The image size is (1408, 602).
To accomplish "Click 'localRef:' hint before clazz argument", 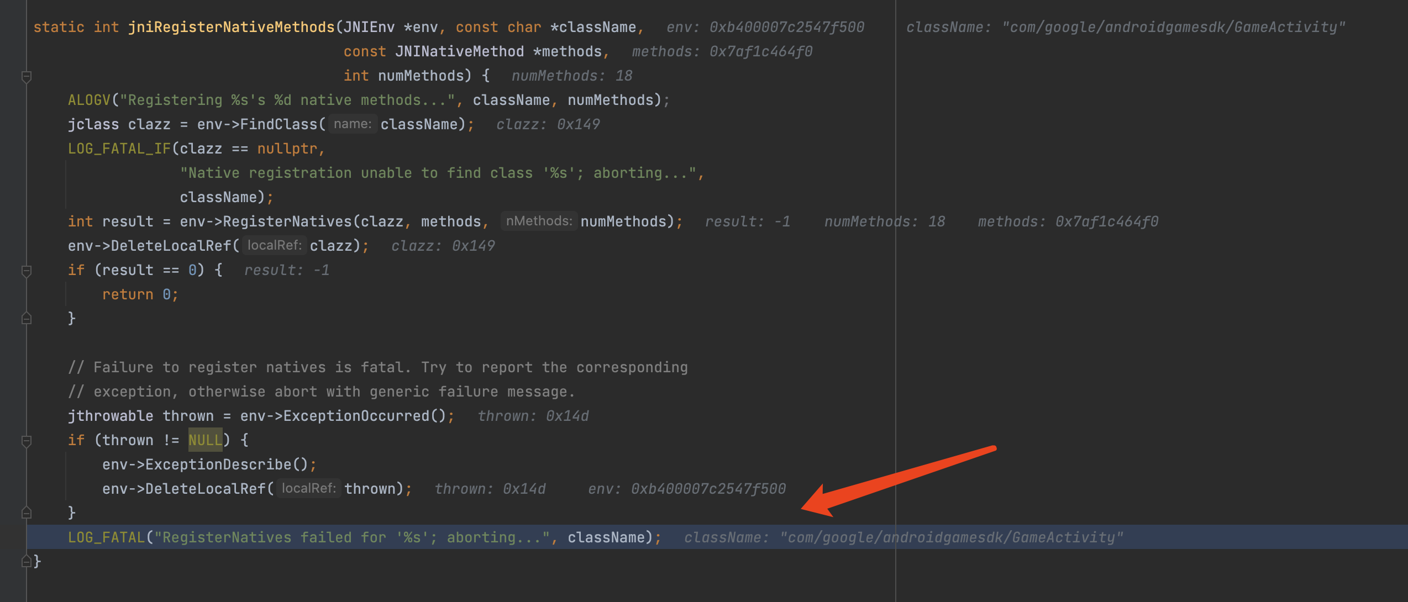I will click(274, 246).
